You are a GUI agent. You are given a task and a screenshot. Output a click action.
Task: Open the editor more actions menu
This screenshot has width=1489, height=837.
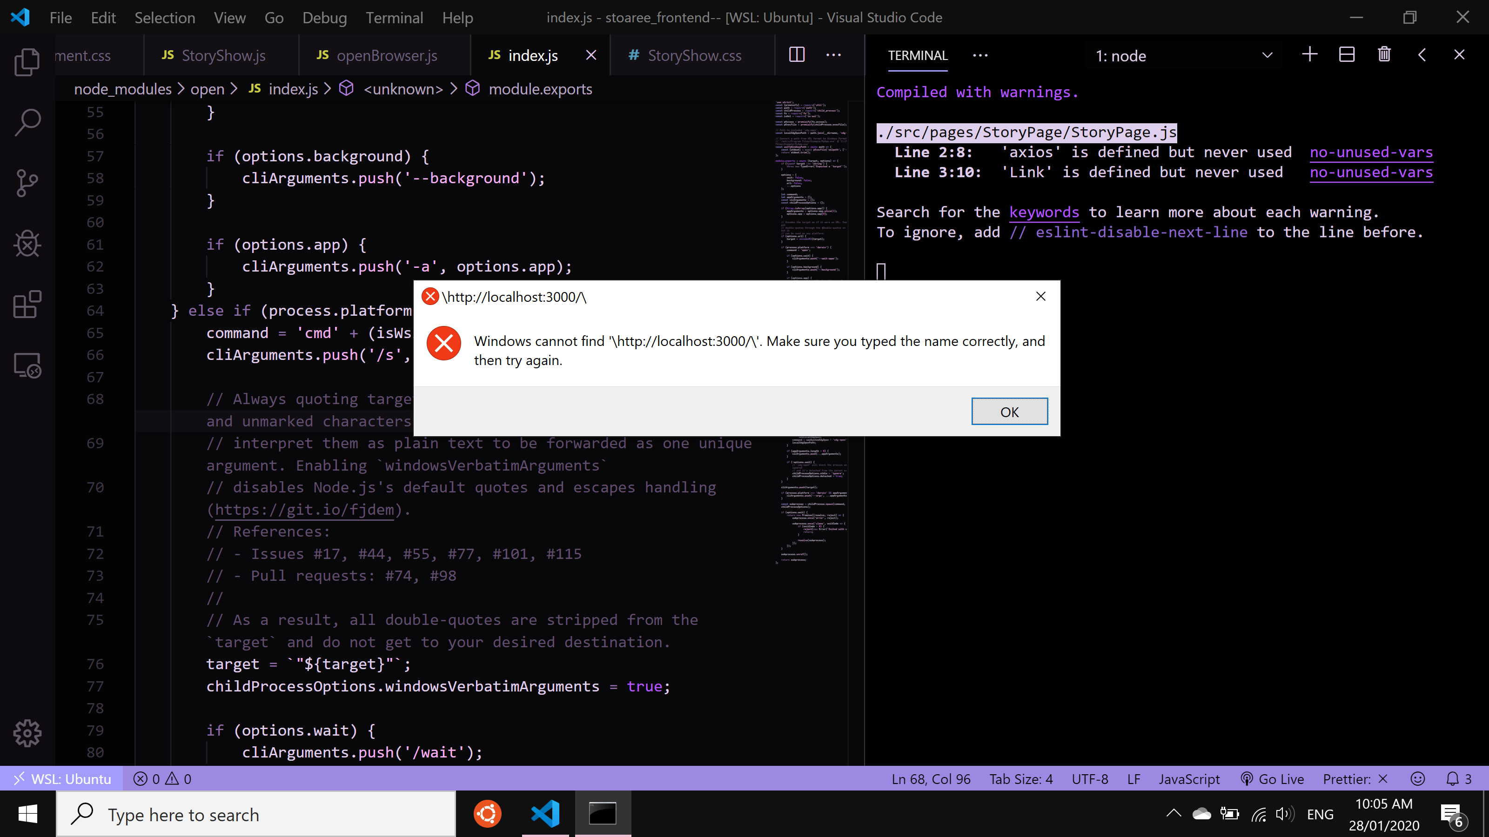[x=833, y=55]
